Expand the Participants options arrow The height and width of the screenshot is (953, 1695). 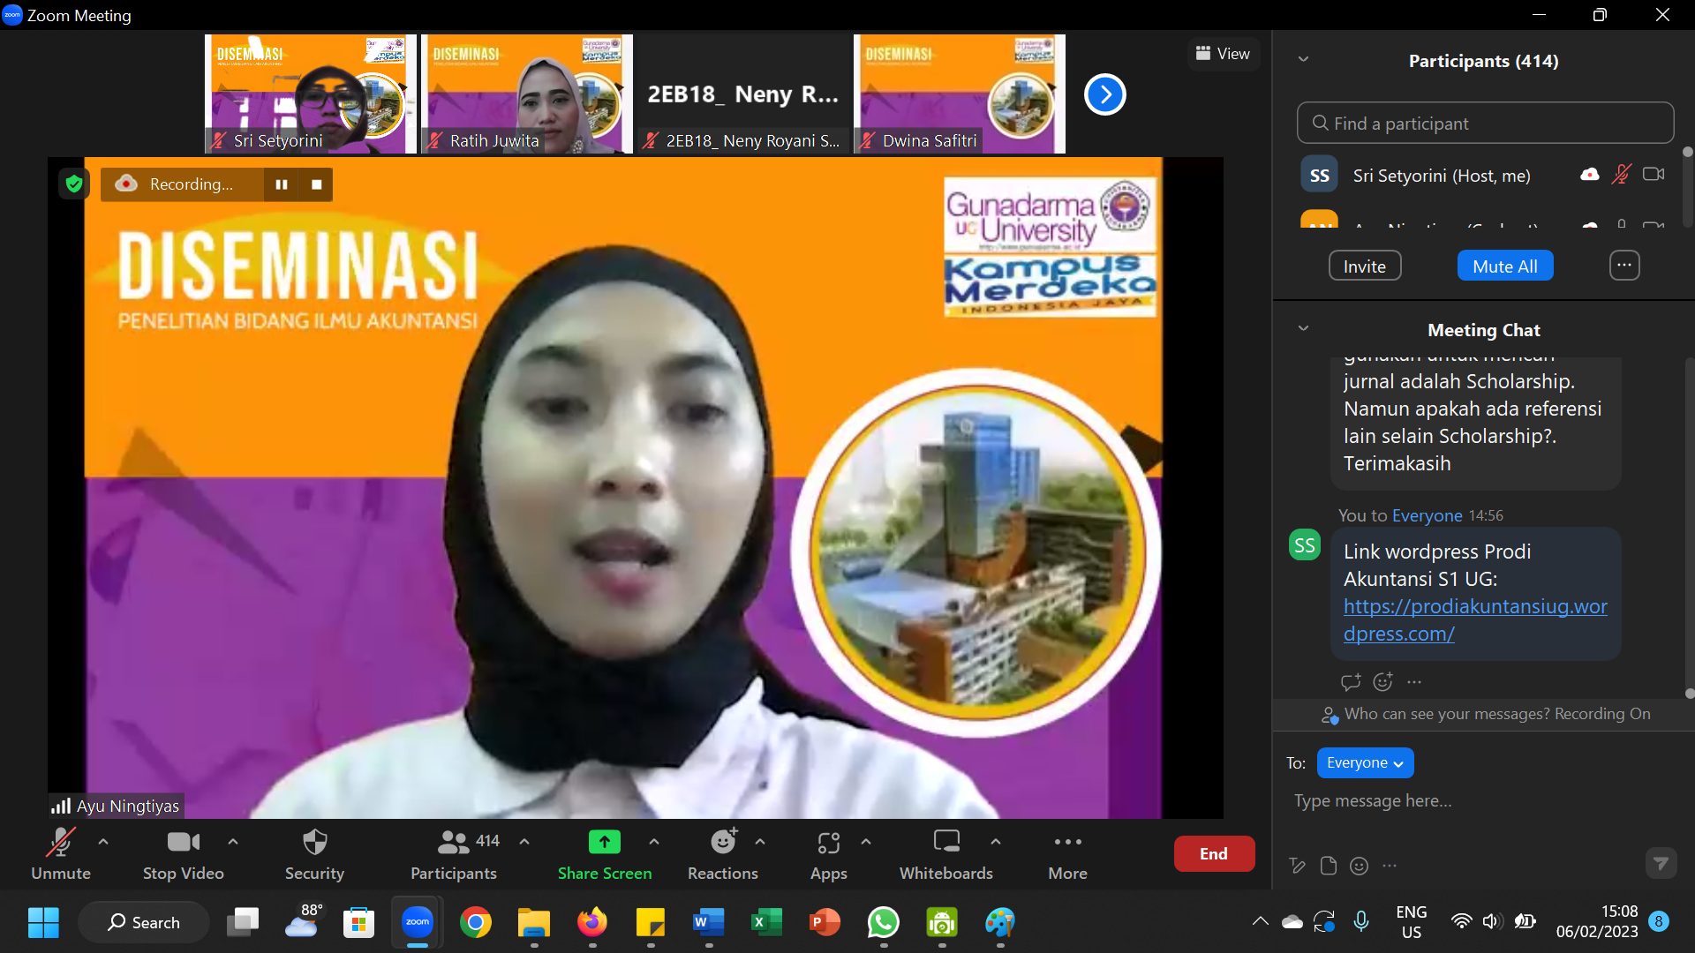[x=524, y=842]
